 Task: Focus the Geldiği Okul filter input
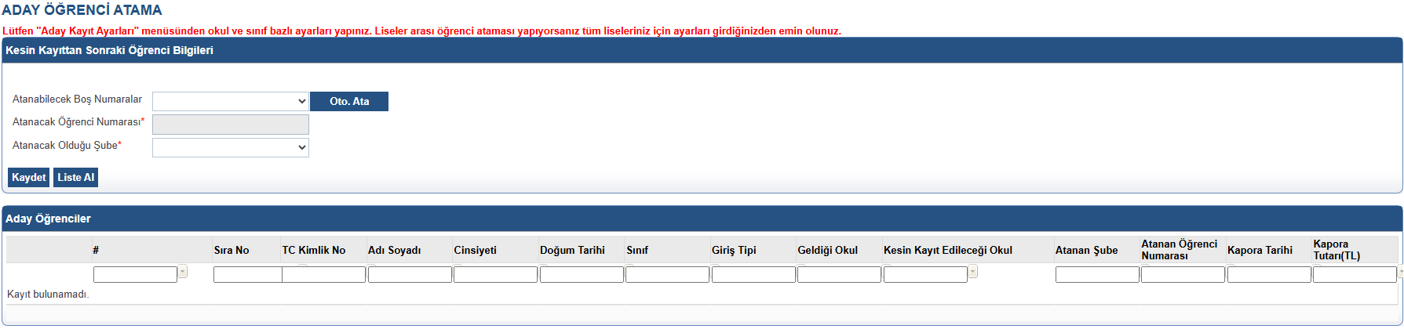click(839, 275)
